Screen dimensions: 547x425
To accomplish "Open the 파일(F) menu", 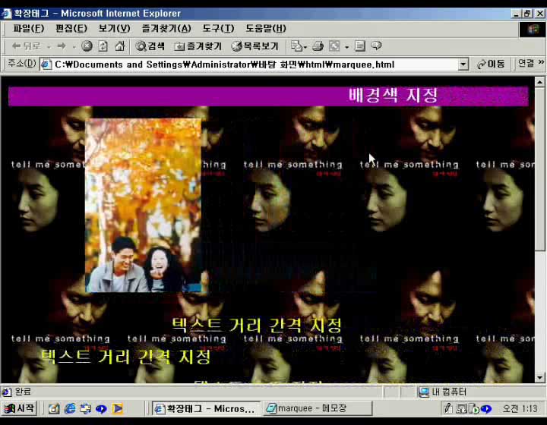I will point(29,28).
